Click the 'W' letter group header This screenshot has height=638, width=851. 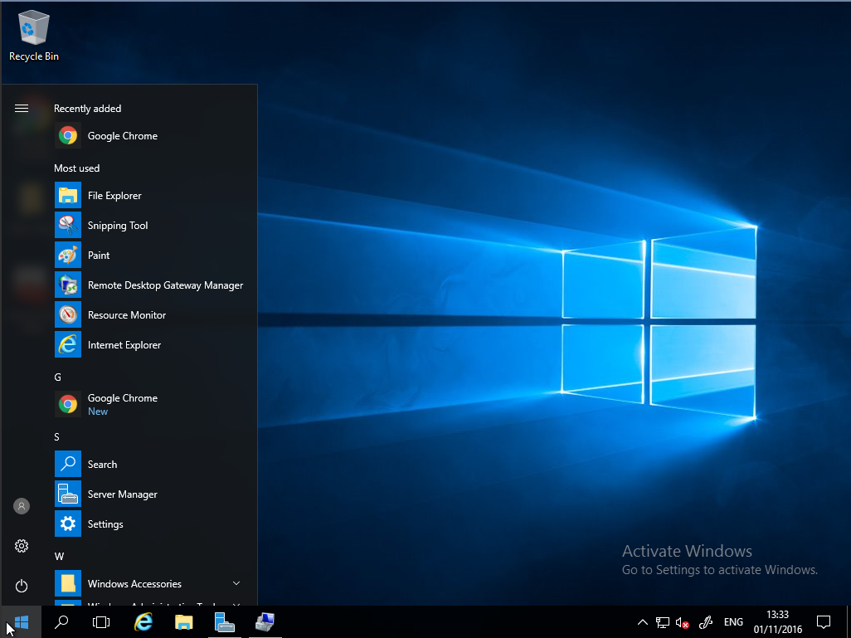click(x=59, y=557)
